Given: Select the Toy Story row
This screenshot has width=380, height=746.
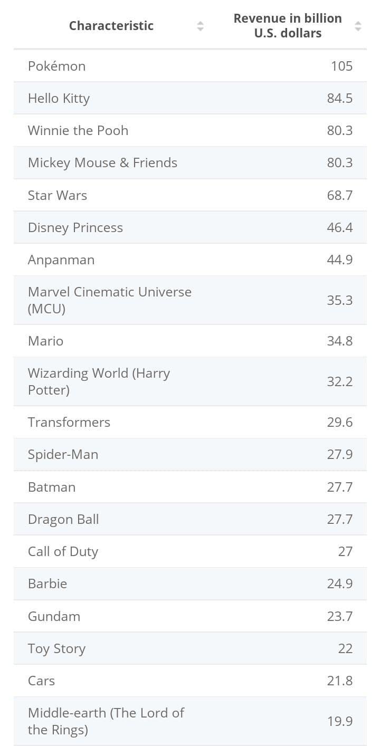Looking at the screenshot, I should pos(57,649).
